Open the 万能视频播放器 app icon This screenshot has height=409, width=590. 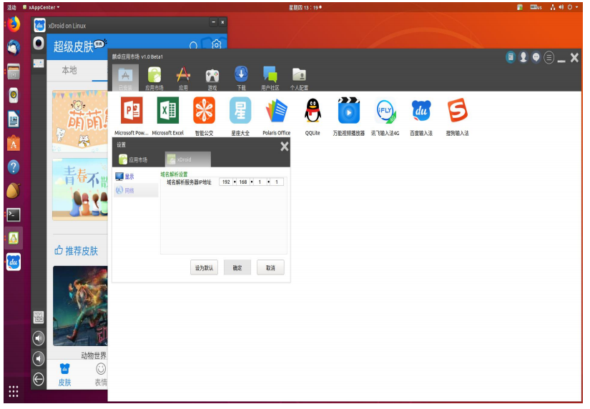pyautogui.click(x=349, y=110)
